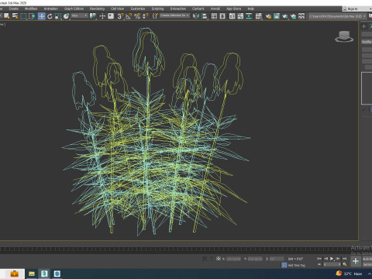Open 3ds Max from the Windows taskbar
This screenshot has height=279, width=372.
[44, 274]
